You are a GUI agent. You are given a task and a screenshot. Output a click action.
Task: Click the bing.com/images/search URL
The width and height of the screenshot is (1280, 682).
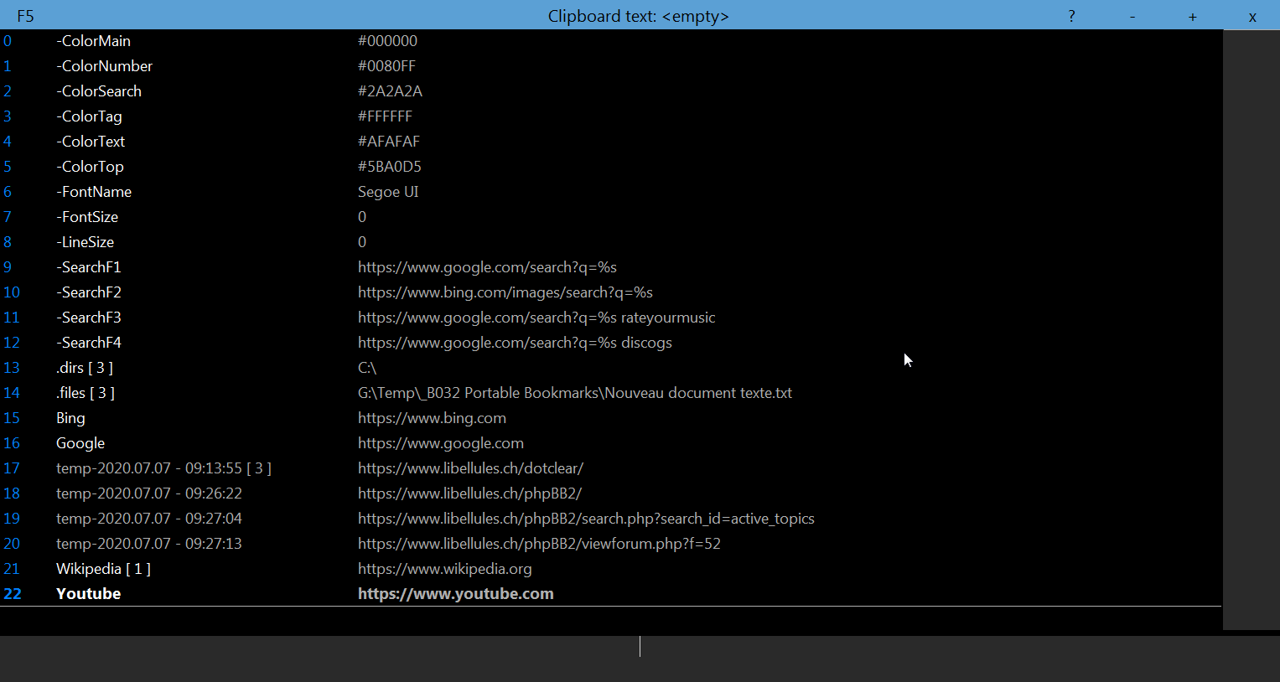[x=505, y=292]
